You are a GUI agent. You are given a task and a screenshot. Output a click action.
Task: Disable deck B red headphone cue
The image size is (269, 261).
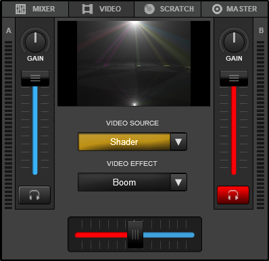click(233, 195)
